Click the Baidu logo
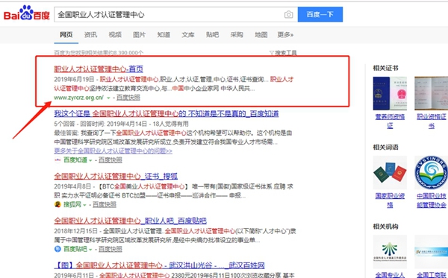Viewport: 448px width, 278px height. tap(27, 13)
